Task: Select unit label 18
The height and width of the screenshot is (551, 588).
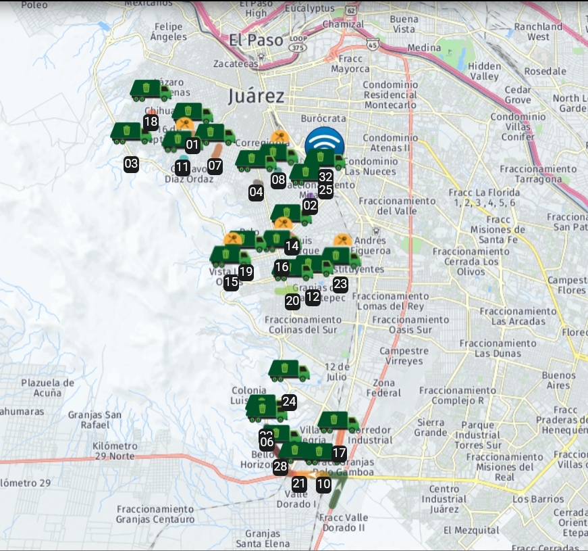Action: tap(151, 122)
